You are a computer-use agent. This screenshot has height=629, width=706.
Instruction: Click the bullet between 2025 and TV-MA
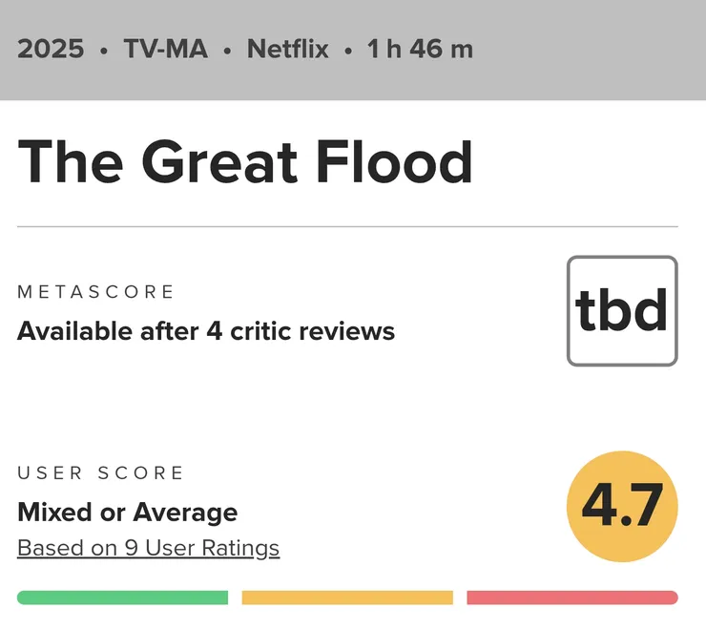click(x=104, y=50)
